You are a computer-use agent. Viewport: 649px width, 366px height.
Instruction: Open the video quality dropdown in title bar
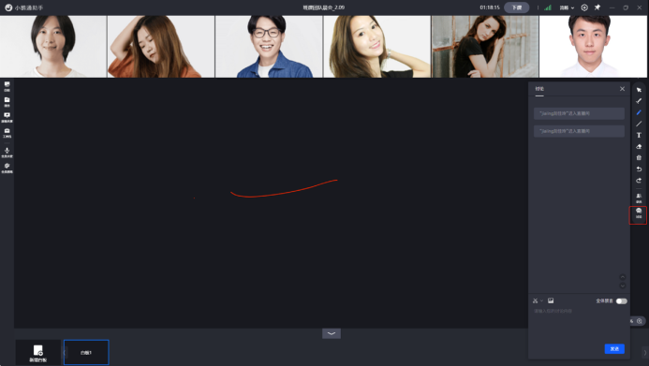coord(567,7)
